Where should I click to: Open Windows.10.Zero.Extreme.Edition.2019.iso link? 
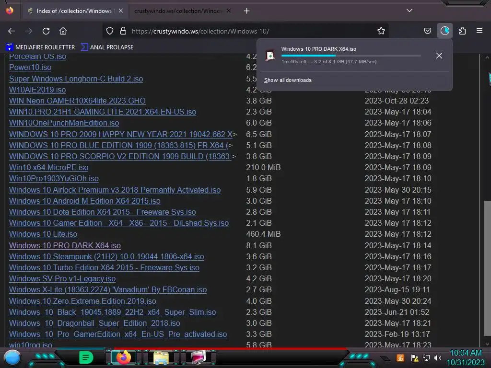[x=82, y=301]
